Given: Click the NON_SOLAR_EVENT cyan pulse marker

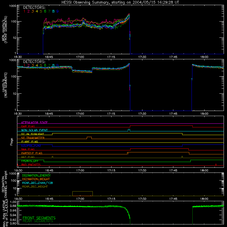Looking at the screenshot, I should 129,130.
